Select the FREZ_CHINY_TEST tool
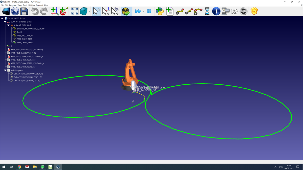 click(24, 39)
